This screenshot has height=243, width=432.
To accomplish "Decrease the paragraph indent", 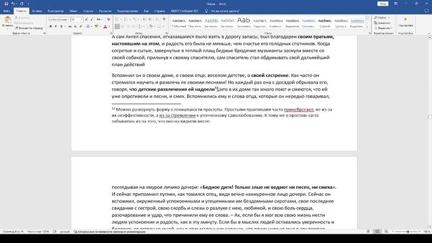I will pos(144,20).
